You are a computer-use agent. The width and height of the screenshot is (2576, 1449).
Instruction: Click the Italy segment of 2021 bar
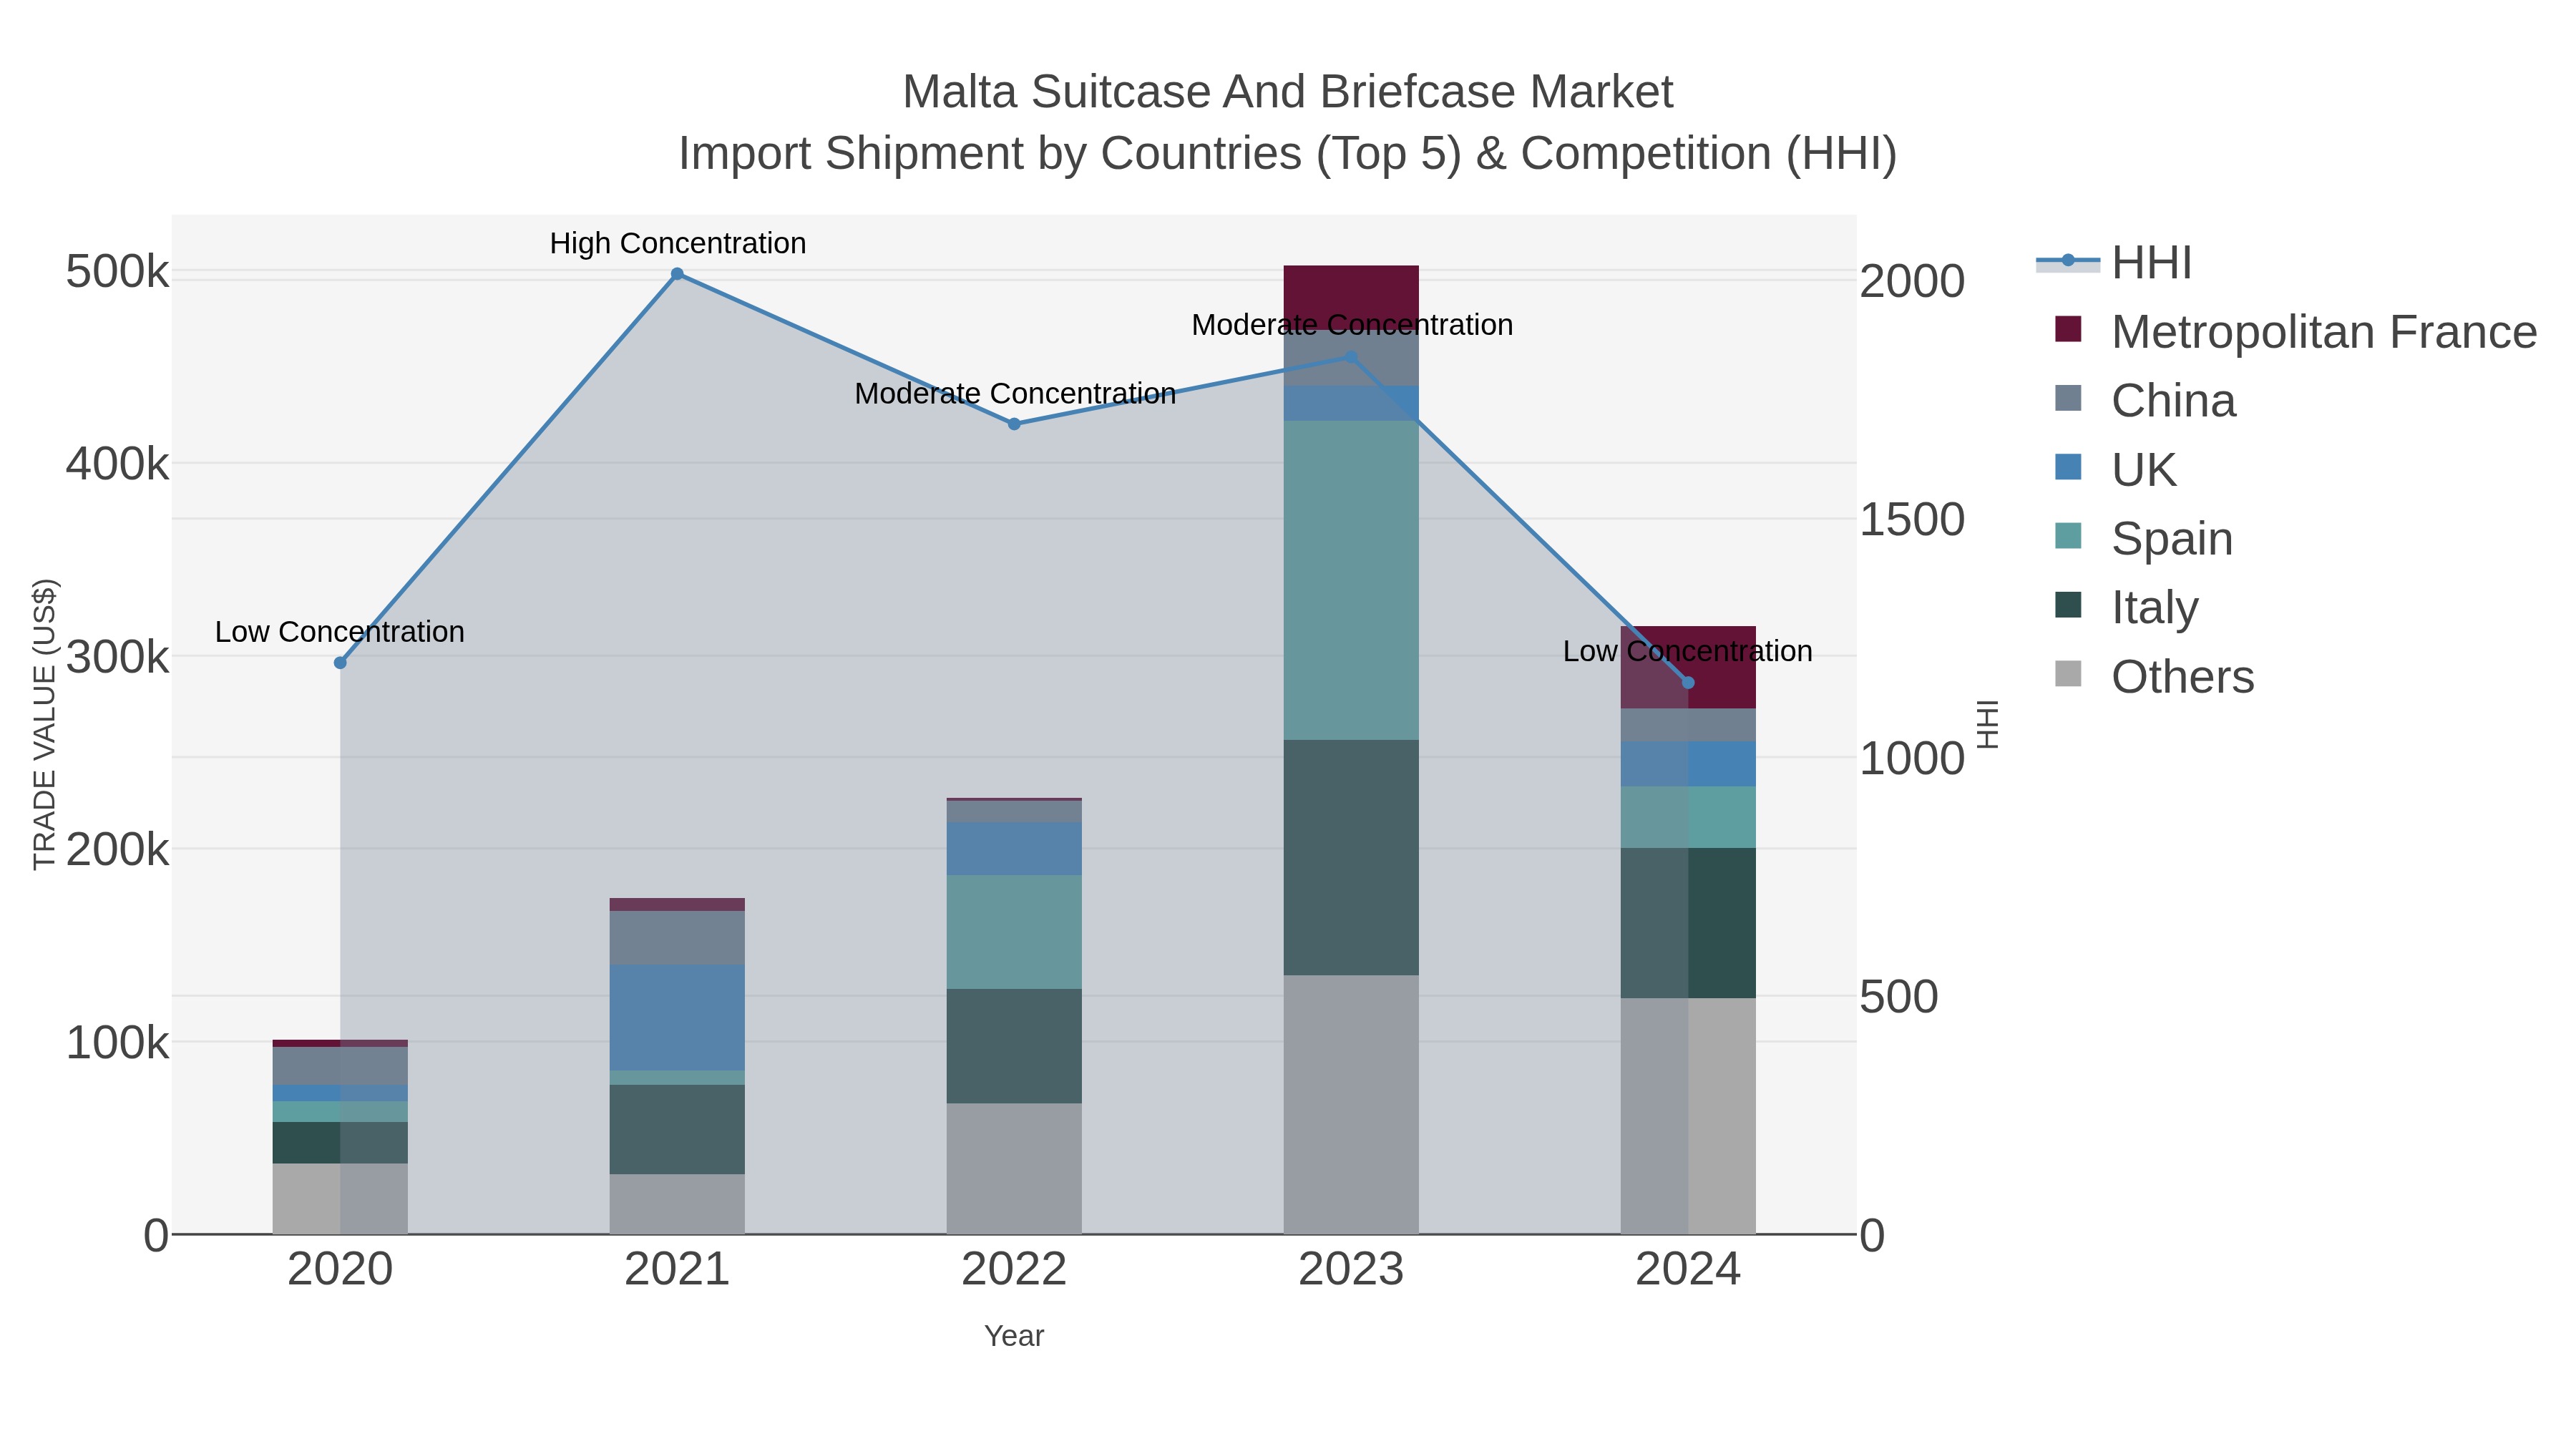(677, 1130)
